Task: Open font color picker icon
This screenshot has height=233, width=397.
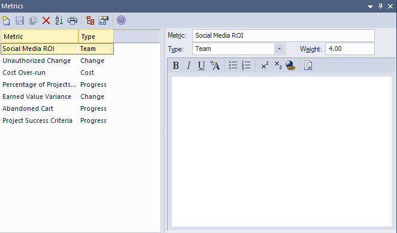Action: pos(215,66)
